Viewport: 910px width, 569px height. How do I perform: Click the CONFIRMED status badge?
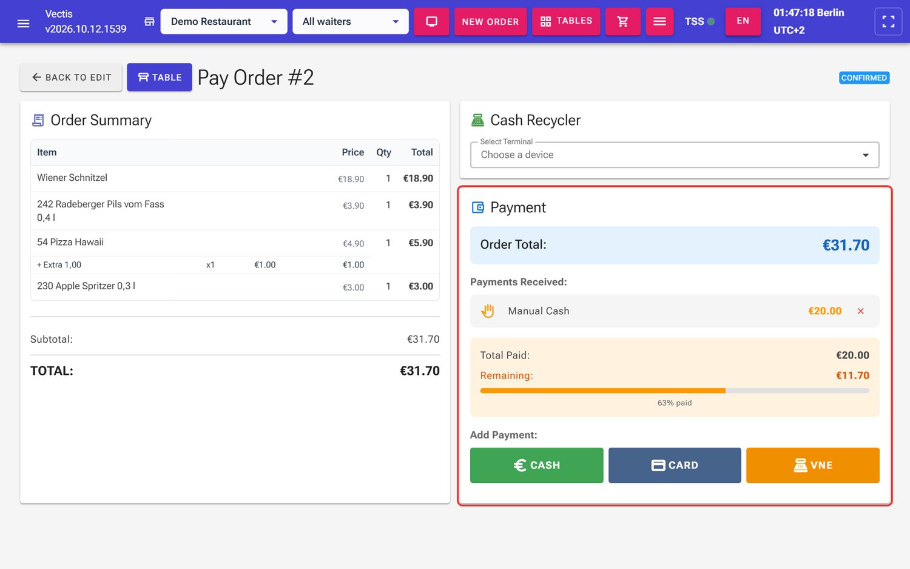pyautogui.click(x=864, y=78)
